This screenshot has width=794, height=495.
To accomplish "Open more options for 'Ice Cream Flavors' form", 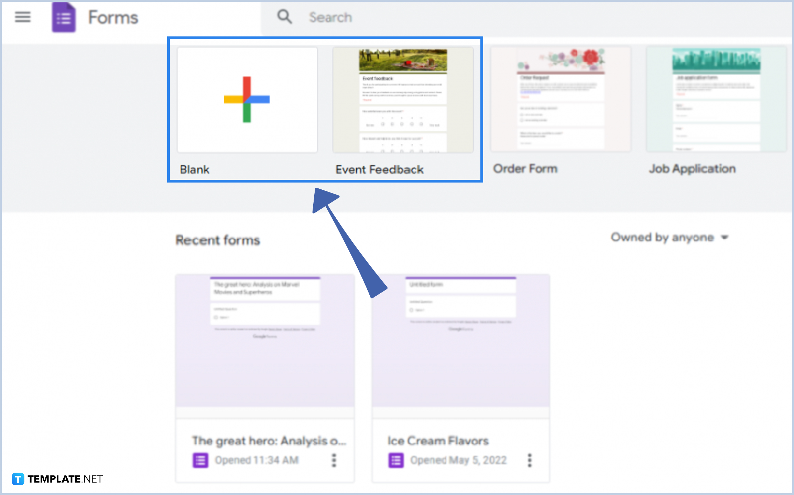I will [x=530, y=459].
